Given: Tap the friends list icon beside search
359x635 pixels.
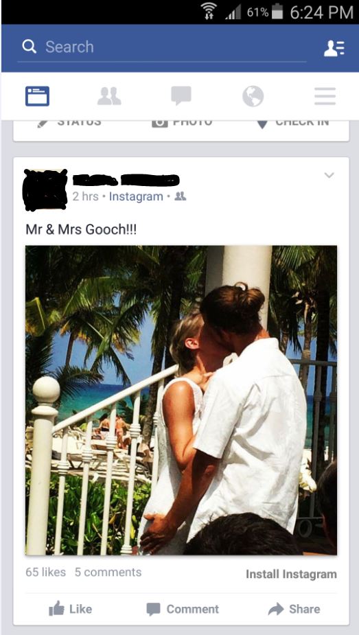Looking at the screenshot, I should pyautogui.click(x=334, y=48).
